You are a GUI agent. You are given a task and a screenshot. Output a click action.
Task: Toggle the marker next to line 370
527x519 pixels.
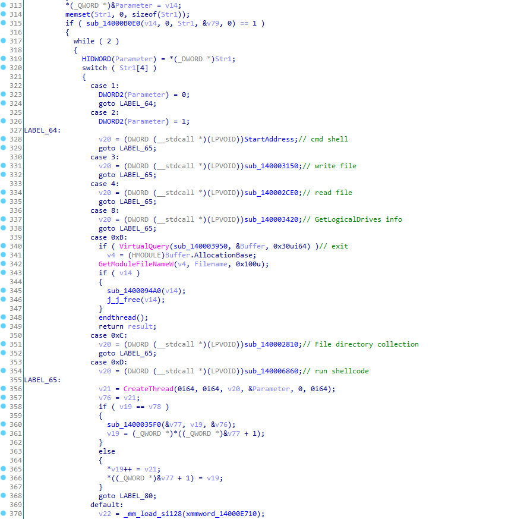(x=4, y=513)
